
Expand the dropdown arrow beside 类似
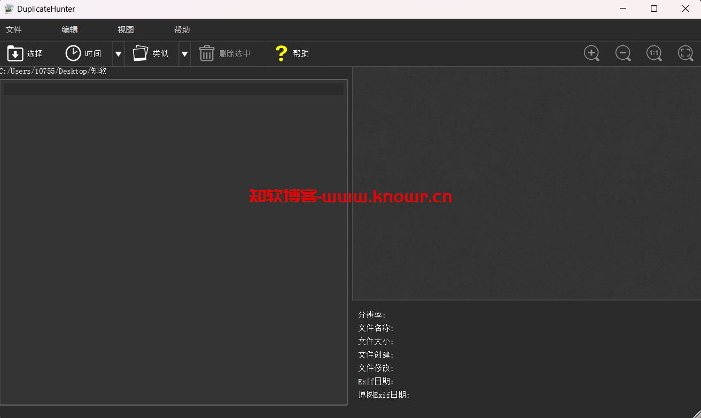(x=184, y=54)
